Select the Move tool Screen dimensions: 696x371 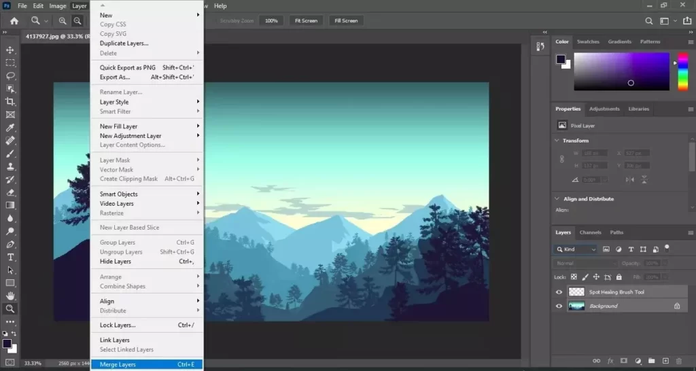(10, 50)
